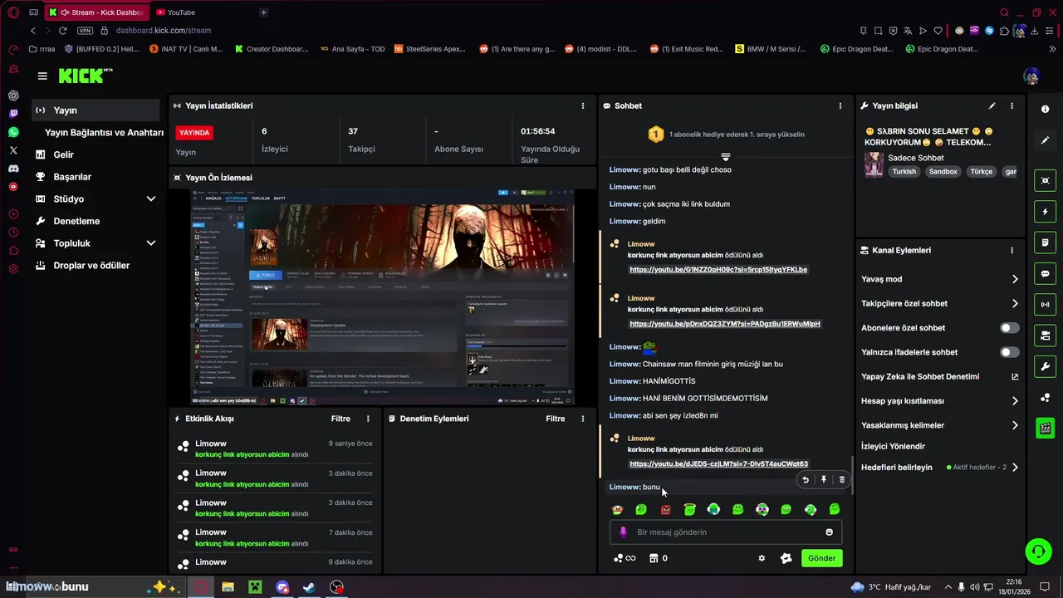This screenshot has height=598, width=1063.
Task: Click the Turkish tag chip
Action: click(x=904, y=172)
